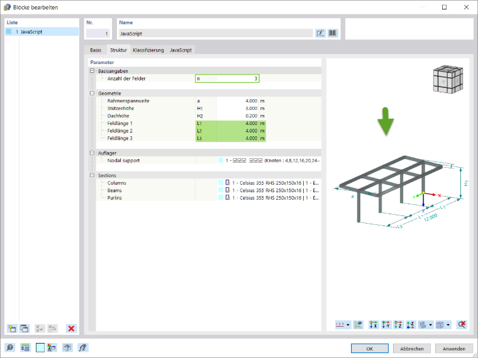478x358 pixels.
Task: Click the light cyan color box at bottom
Action: pyautogui.click(x=40, y=347)
